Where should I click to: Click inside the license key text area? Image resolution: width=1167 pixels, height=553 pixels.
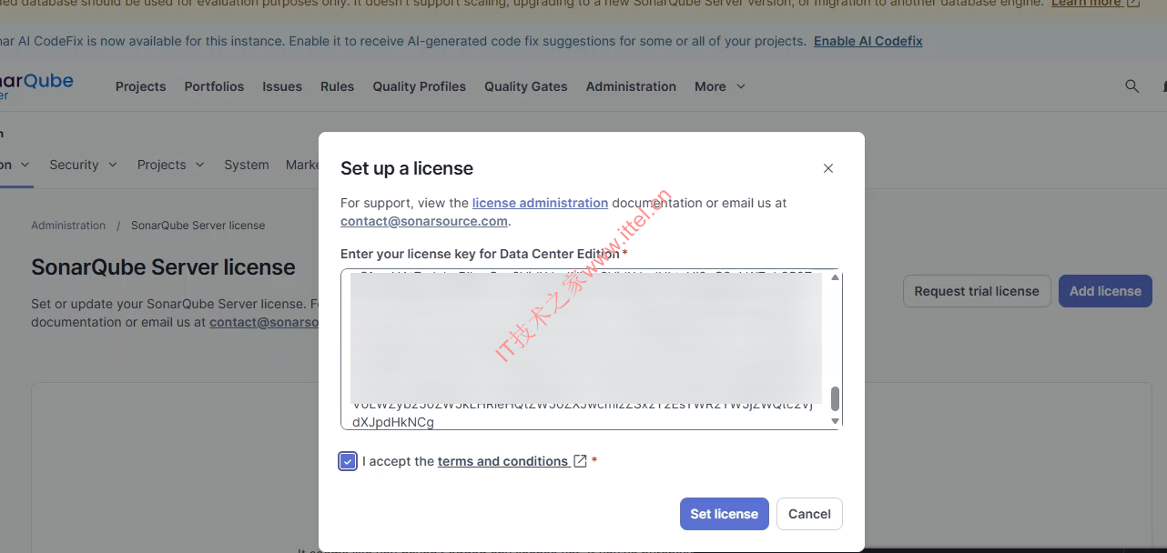point(583,346)
